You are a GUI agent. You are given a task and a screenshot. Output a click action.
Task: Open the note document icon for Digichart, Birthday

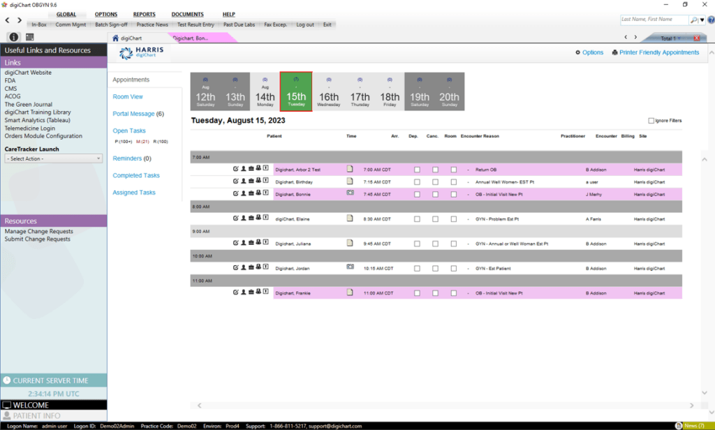(x=350, y=181)
